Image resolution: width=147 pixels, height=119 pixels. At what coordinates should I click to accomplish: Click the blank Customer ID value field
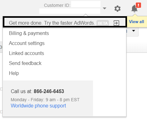pos(86,4)
